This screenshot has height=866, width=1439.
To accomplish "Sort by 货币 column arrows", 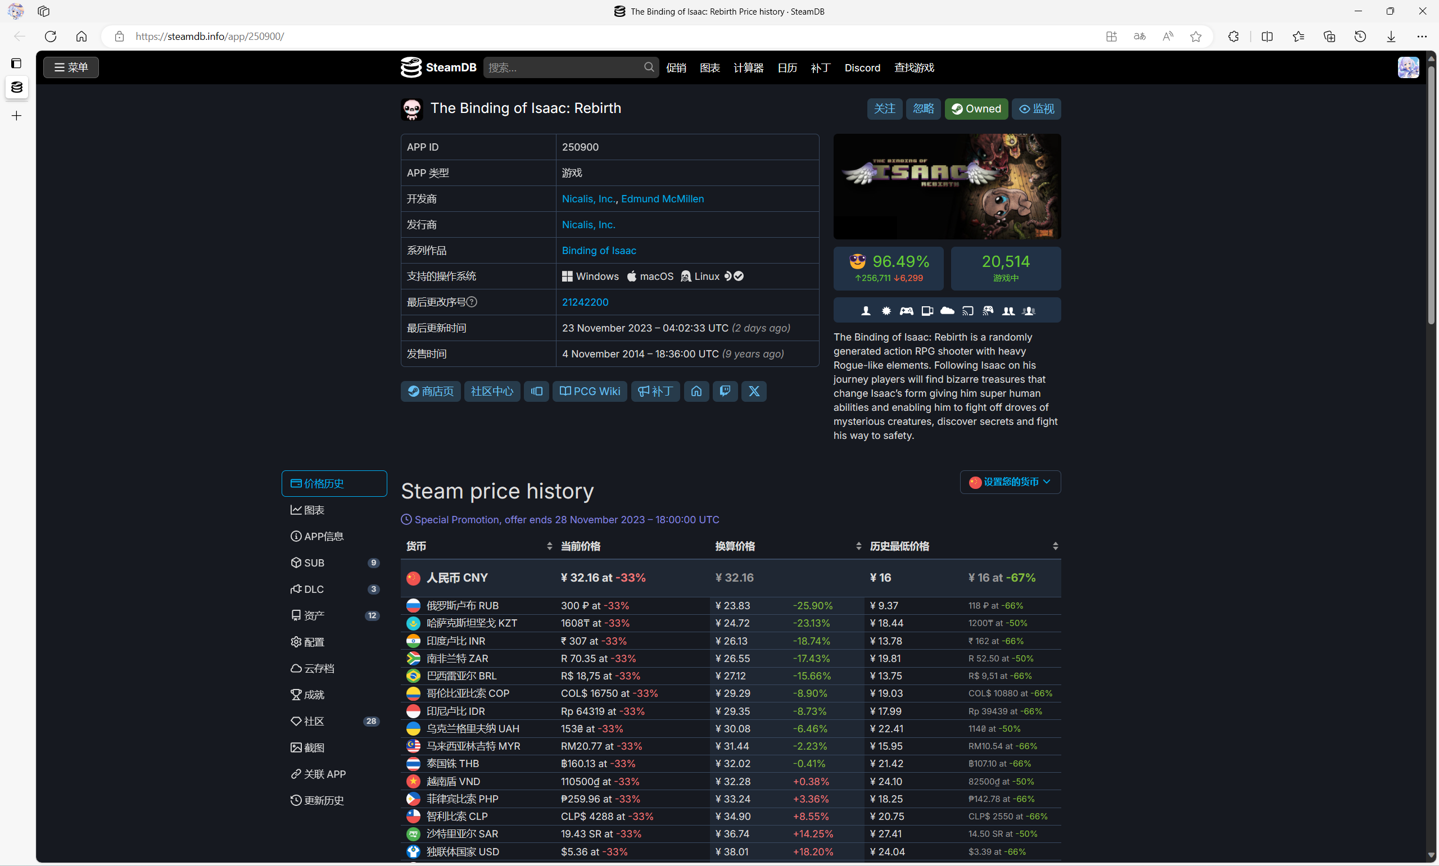I will tap(549, 546).
